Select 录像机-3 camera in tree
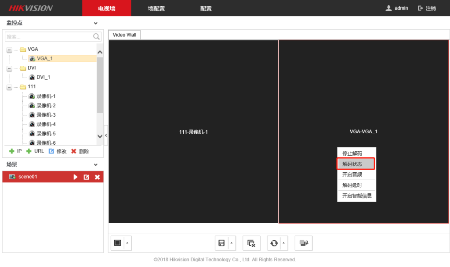The image size is (450, 267). point(46,115)
